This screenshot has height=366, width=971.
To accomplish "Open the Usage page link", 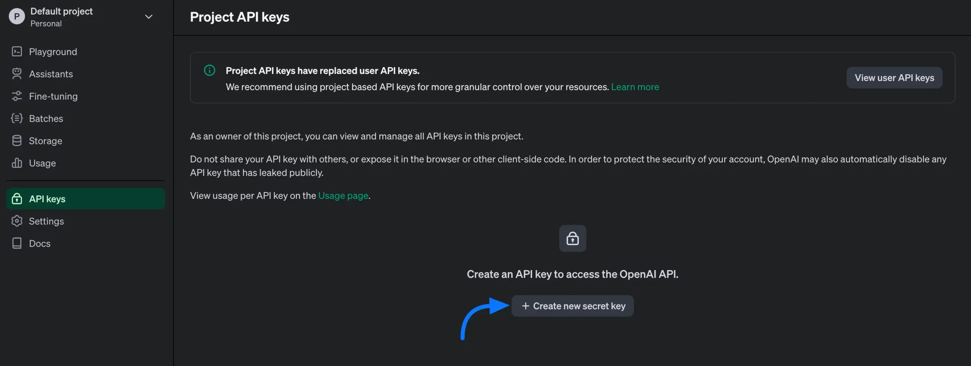I will pyautogui.click(x=343, y=196).
